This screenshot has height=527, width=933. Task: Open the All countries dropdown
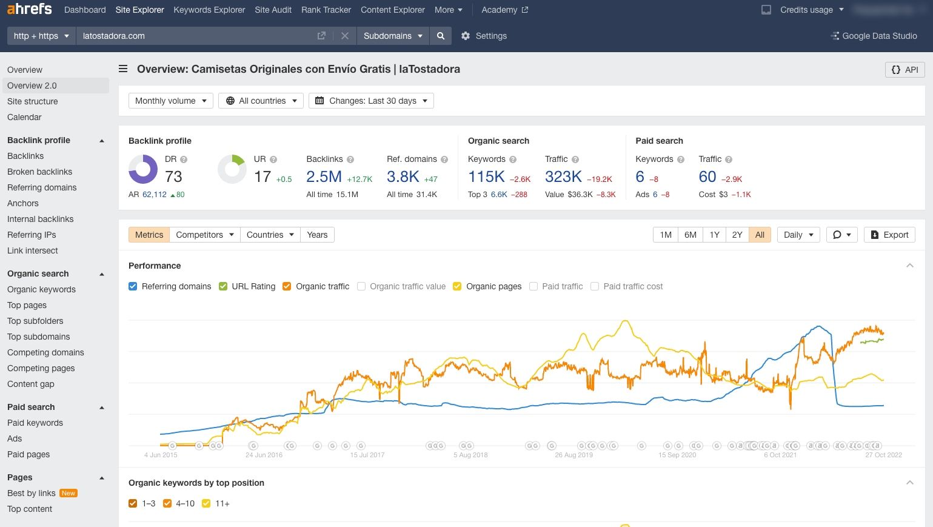tap(262, 101)
